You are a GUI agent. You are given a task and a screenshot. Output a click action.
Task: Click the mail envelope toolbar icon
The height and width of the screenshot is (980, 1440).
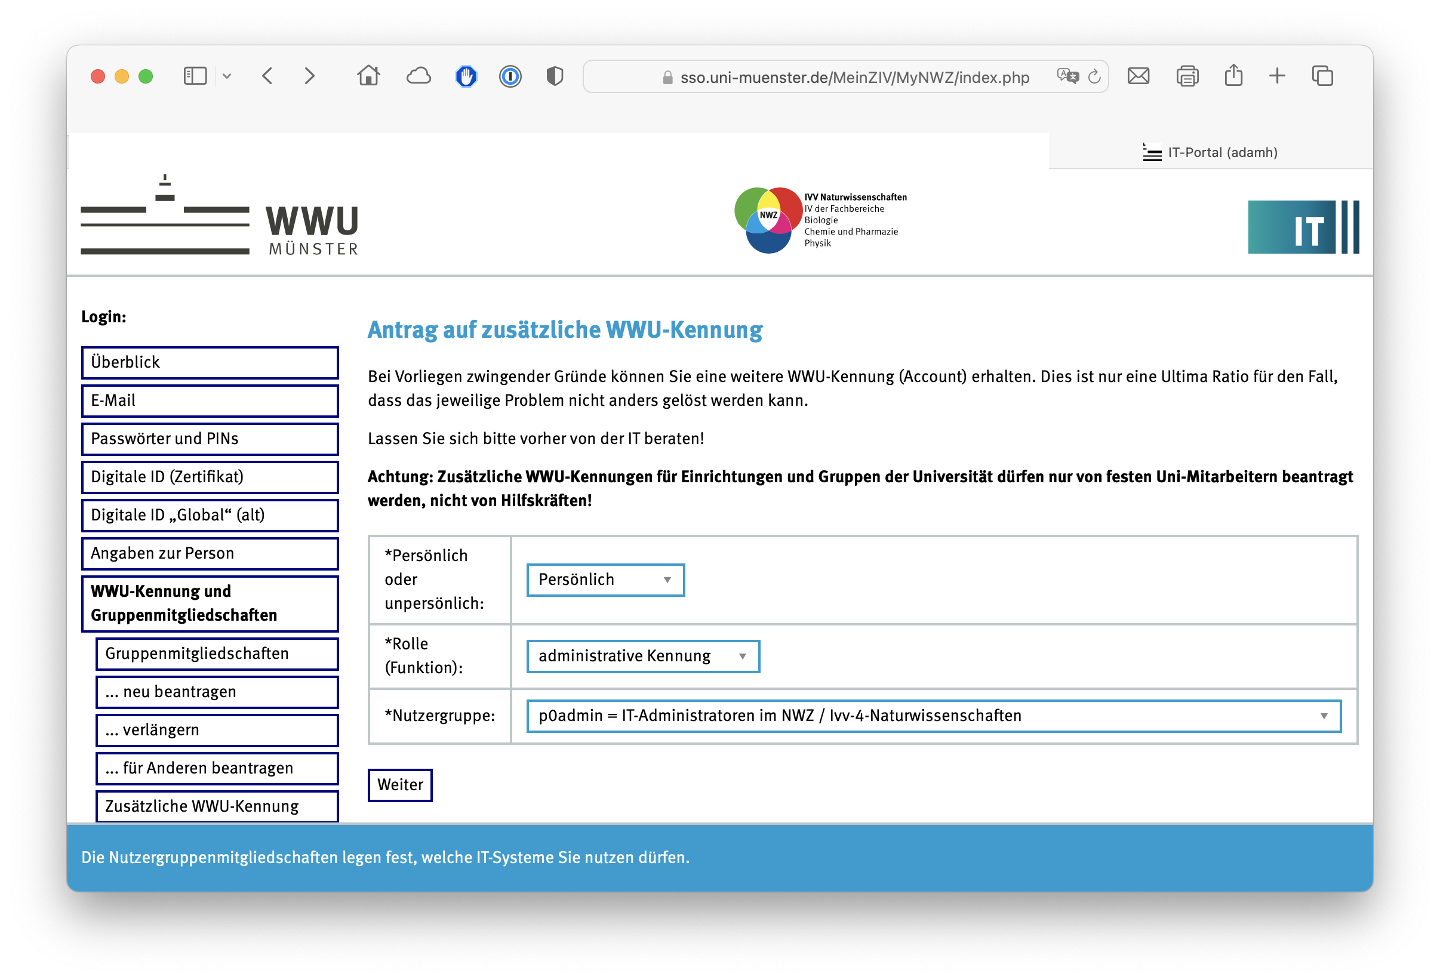point(1139,76)
